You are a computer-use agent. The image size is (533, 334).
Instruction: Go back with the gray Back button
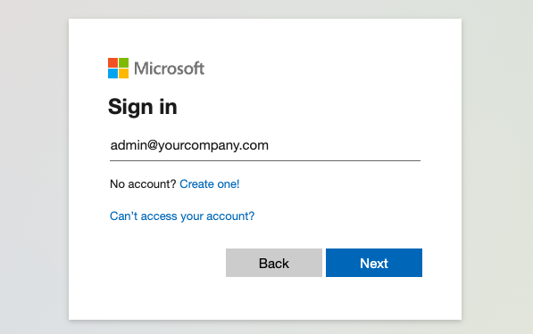[x=274, y=263]
